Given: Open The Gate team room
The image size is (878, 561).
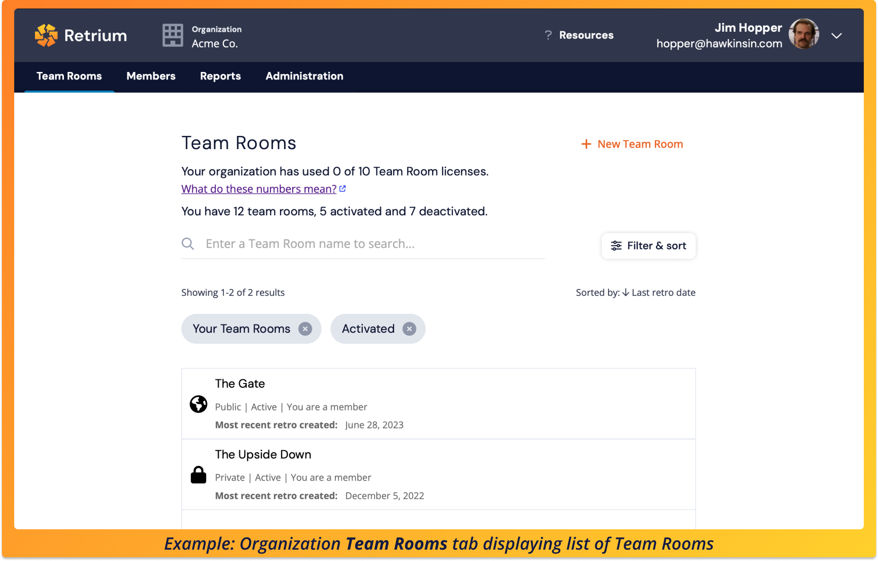Looking at the screenshot, I should click(240, 383).
